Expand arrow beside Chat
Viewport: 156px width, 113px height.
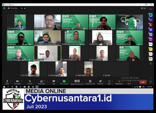click(x=58, y=81)
